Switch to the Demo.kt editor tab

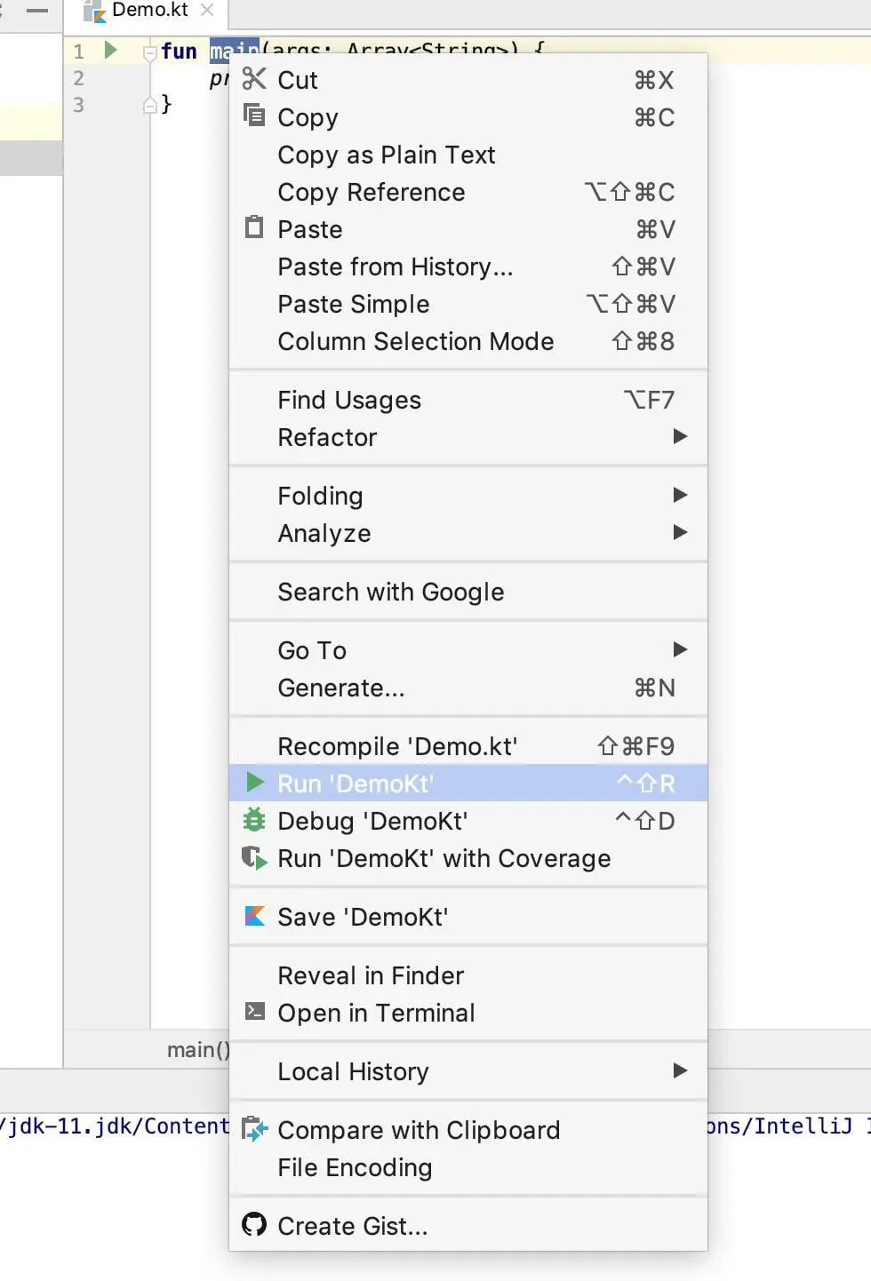(148, 11)
